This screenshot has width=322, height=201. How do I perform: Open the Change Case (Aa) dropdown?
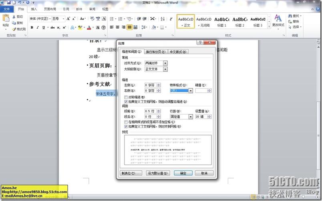click(x=83, y=19)
